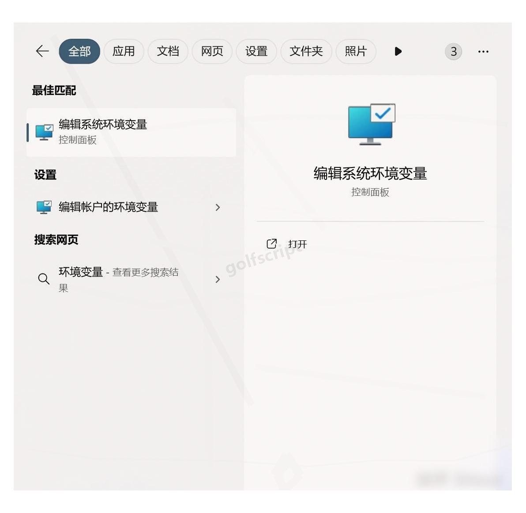Choose the 文件夹 filter pill
The width and height of the screenshot is (526, 513).
click(306, 51)
